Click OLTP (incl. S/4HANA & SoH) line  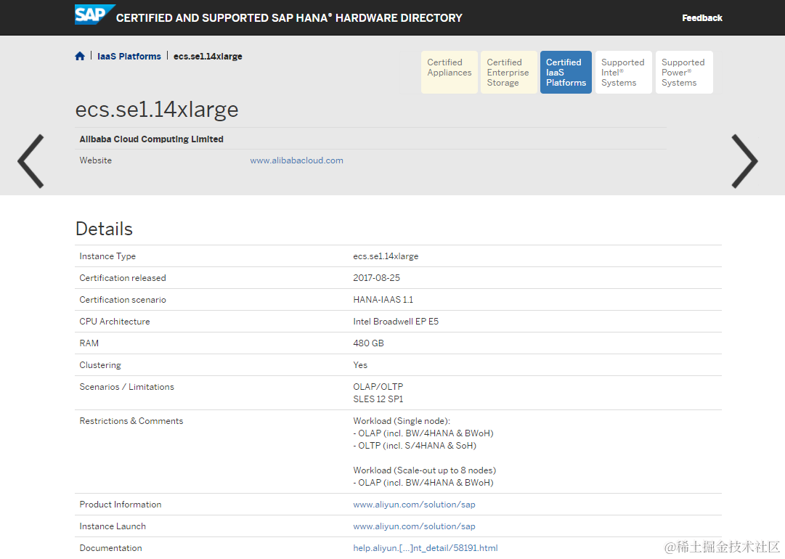[x=415, y=446]
